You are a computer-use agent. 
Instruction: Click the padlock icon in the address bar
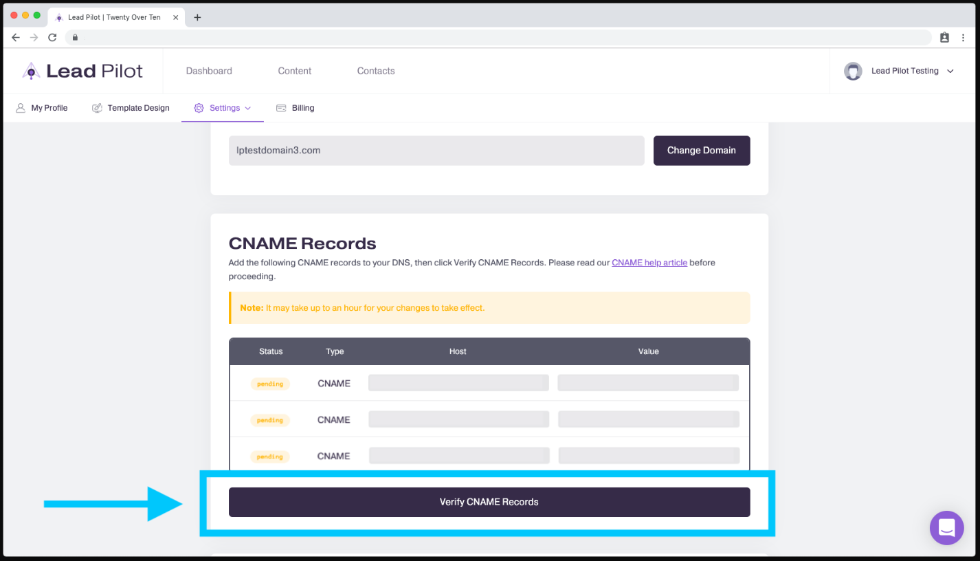coord(75,37)
